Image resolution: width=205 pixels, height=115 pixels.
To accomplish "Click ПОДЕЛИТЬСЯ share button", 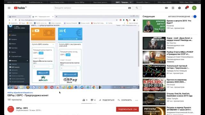I will [x=107, y=100].
